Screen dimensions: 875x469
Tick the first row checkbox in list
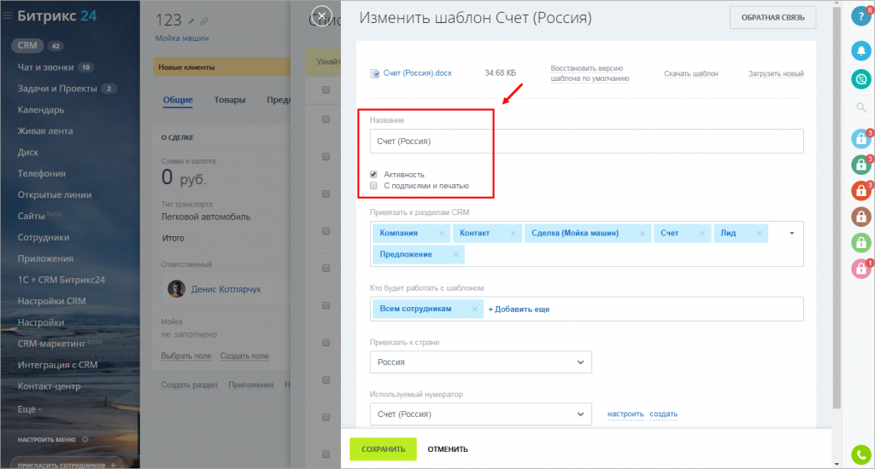(326, 90)
